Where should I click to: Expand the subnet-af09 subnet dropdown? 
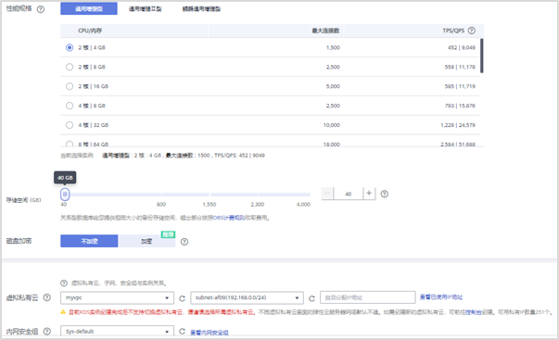coord(248,298)
